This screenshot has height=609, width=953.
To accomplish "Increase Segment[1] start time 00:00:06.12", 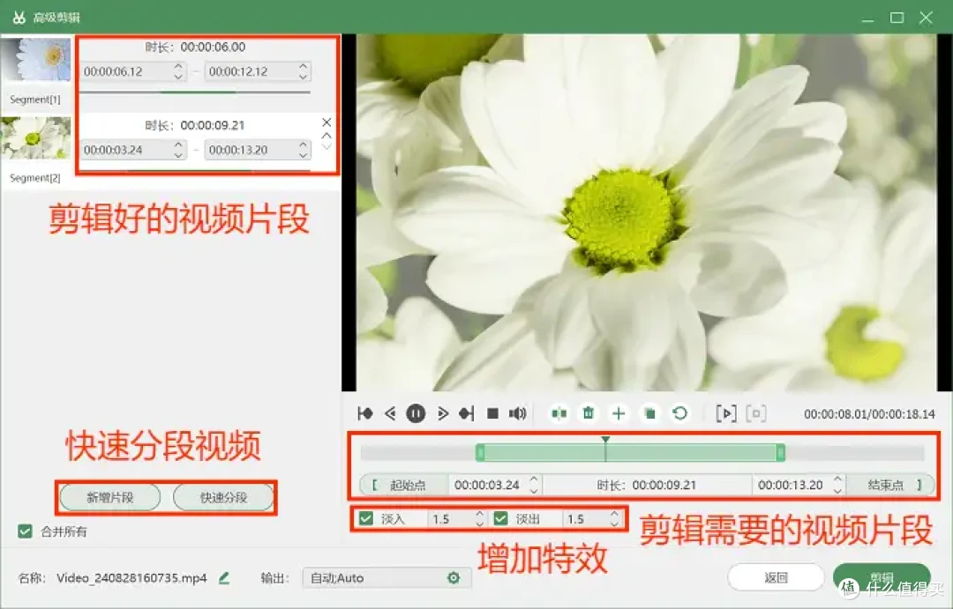I will click(x=178, y=66).
